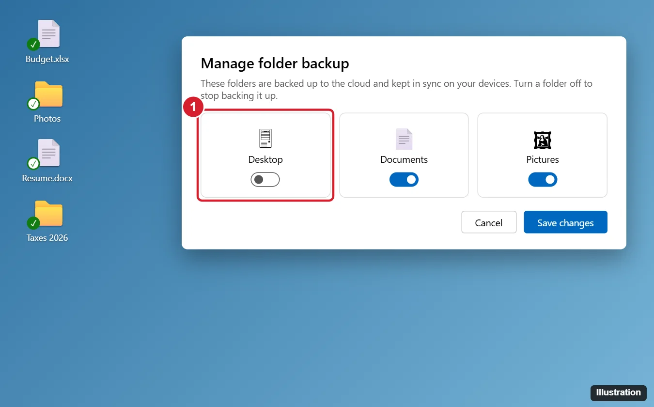Click the Photos folder name label

click(47, 119)
